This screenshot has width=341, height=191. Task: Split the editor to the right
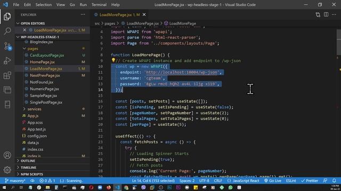tap(326, 14)
